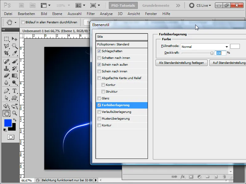Image resolution: width=246 pixels, height=184 pixels.
Task: Click the delete layer trash icon
Action: click(x=224, y=177)
